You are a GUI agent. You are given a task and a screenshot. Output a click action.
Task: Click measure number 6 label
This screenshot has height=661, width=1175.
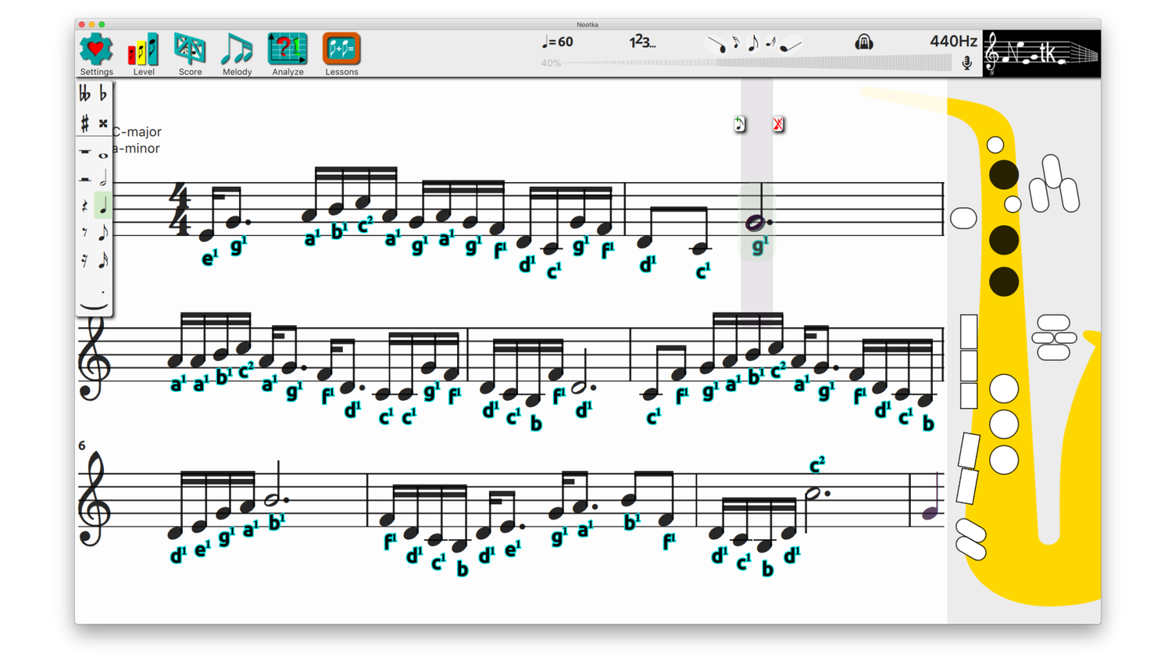tap(81, 445)
